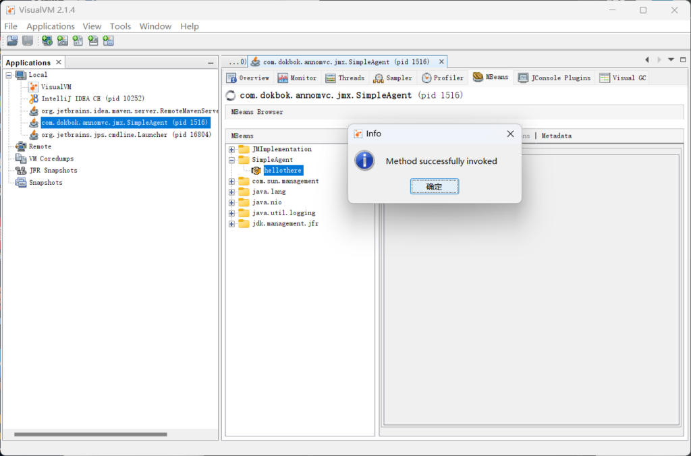Close the Info dialog with X
The width and height of the screenshot is (691, 456).
pos(510,134)
